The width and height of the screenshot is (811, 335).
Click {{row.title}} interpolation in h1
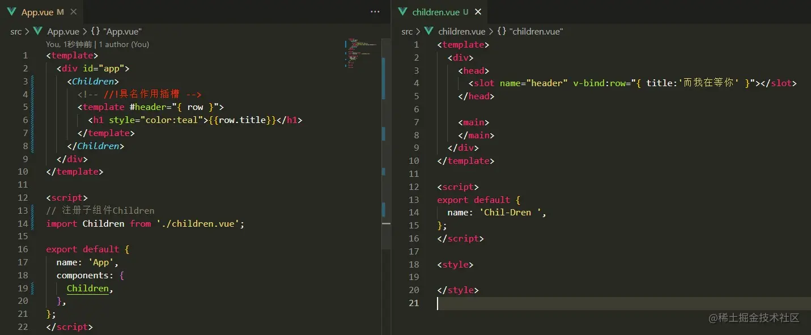pos(243,120)
